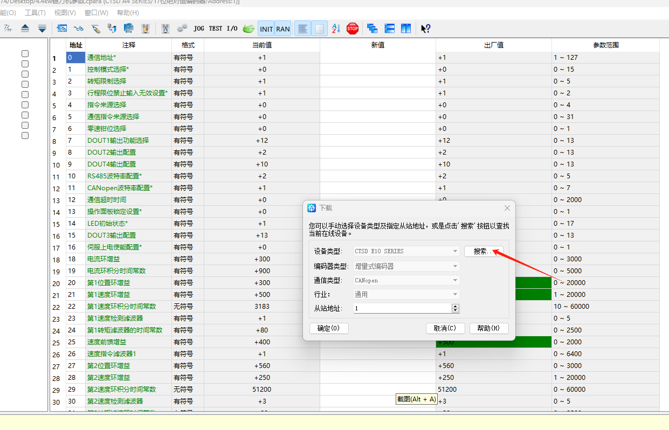The height and width of the screenshot is (430, 669).
Task: Click the gray gears settings toolbar icon
Action: 182,29
